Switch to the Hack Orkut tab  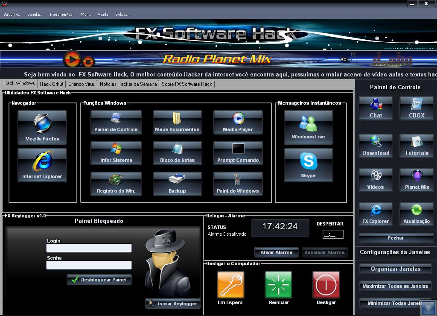click(x=51, y=84)
